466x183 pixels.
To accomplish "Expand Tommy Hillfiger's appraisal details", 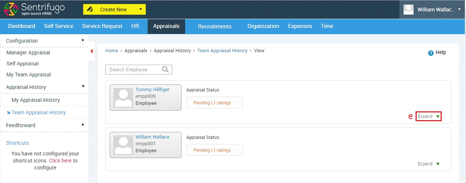I will (x=428, y=116).
